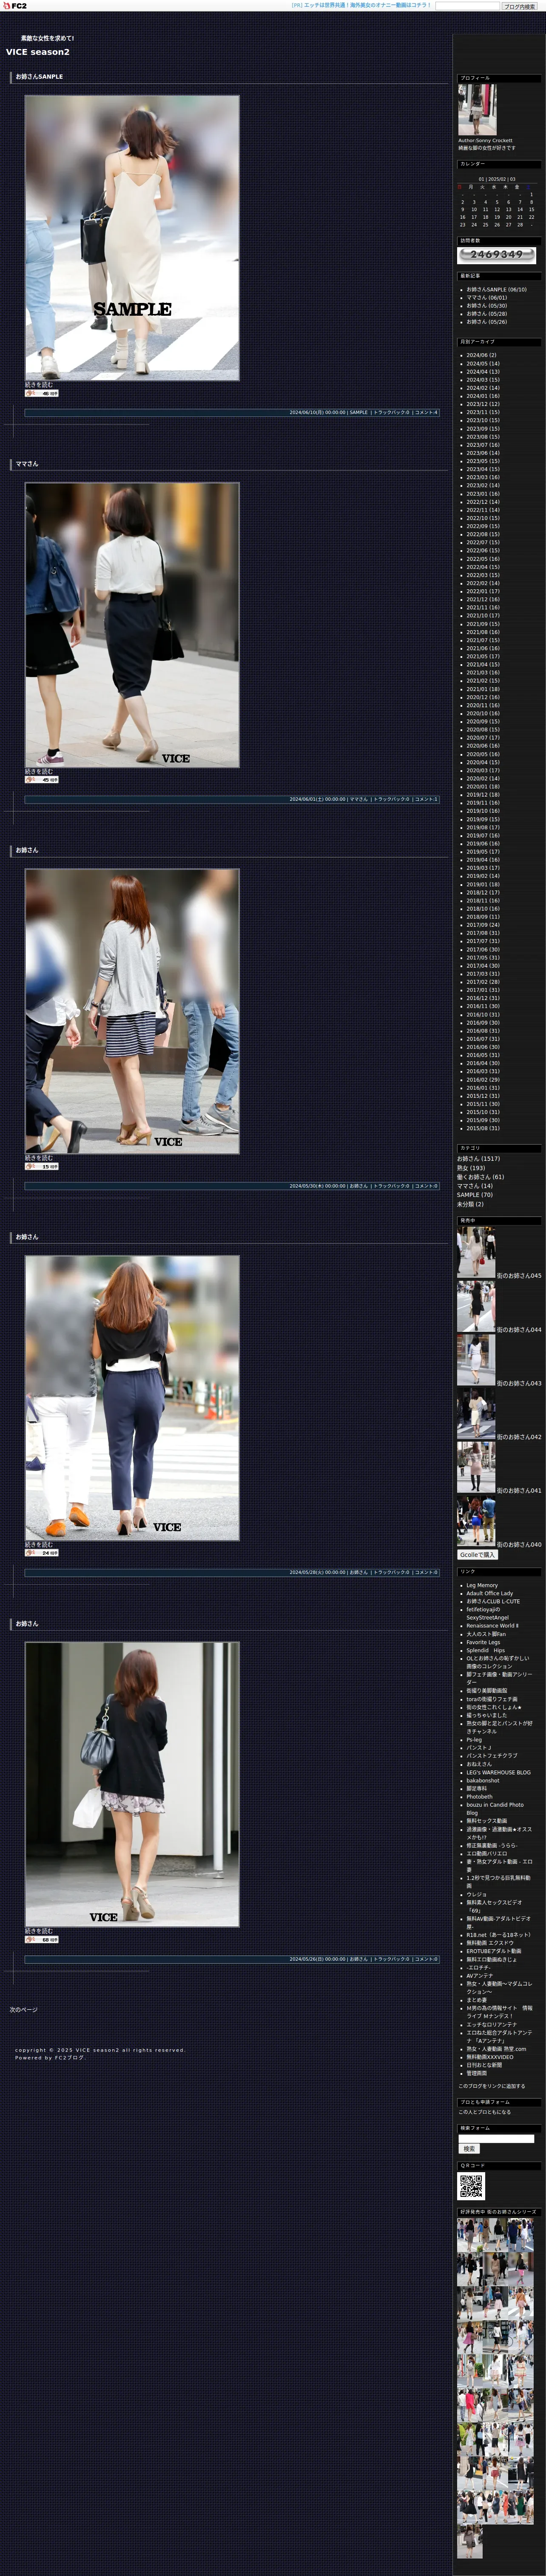Click the Gcolleで購入 button

point(477,1555)
